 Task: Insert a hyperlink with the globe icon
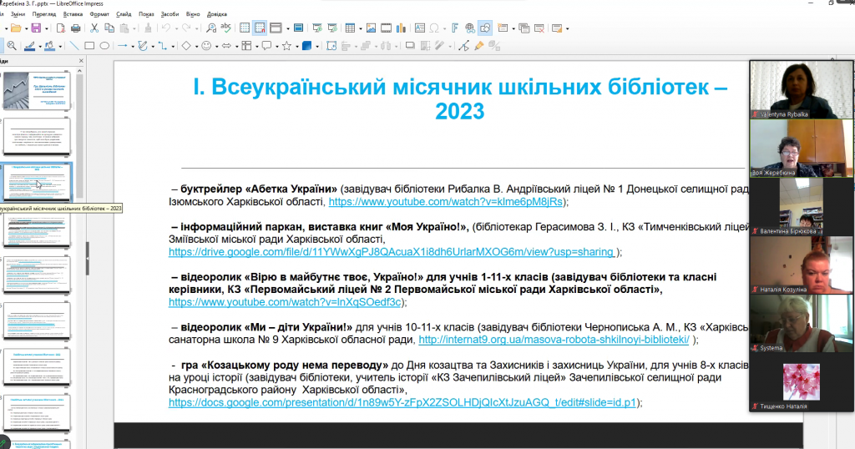click(x=470, y=28)
